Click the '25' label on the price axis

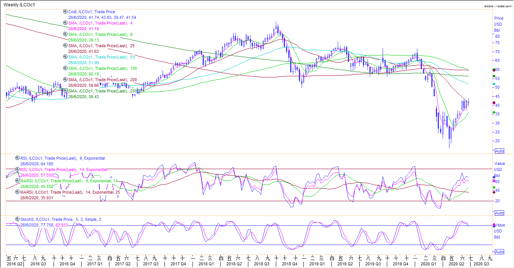tap(498, 132)
